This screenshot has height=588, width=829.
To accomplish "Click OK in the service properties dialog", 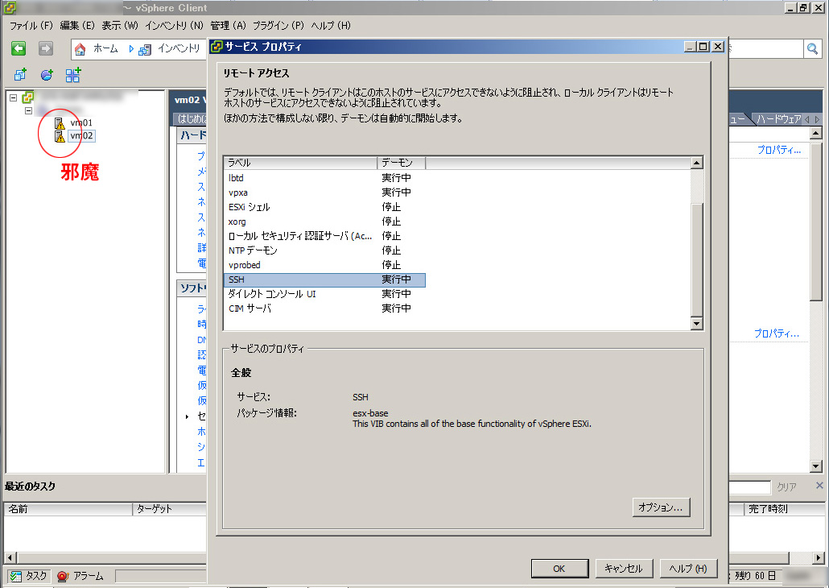I will coord(559,569).
